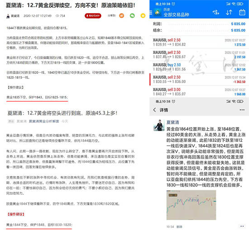249x230 pixels.
Task: Tap the battery icon in the lower status bar
Action: (240, 101)
